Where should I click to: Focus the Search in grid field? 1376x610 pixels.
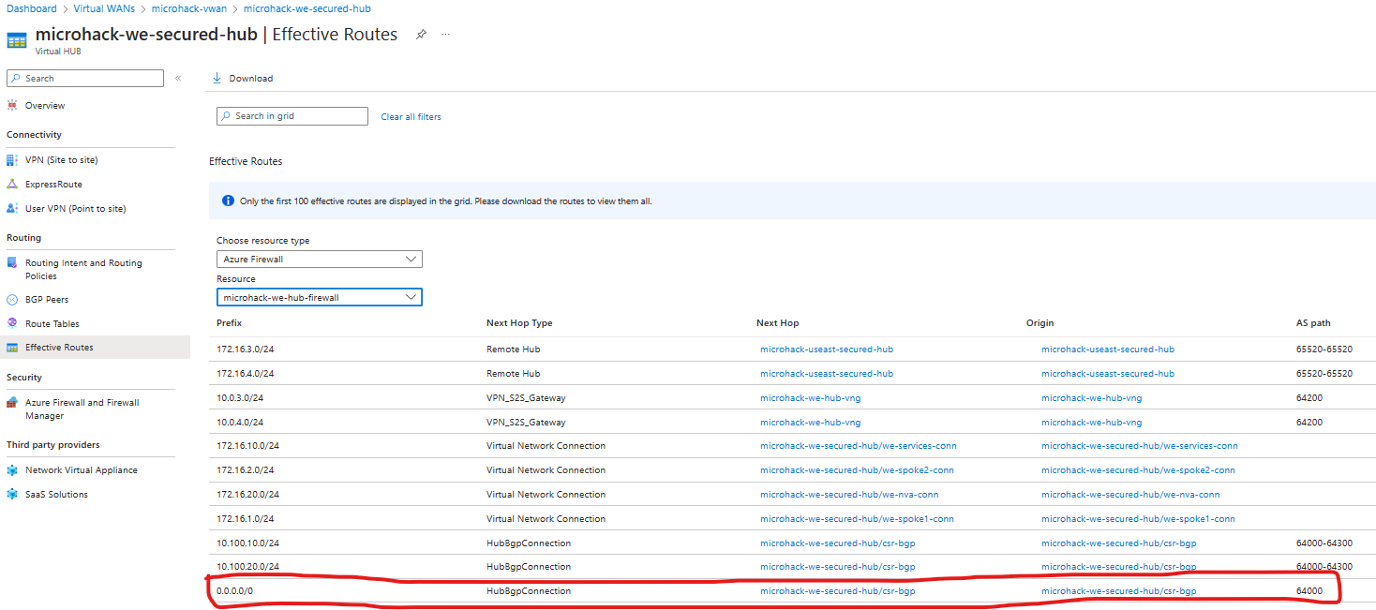click(x=292, y=116)
